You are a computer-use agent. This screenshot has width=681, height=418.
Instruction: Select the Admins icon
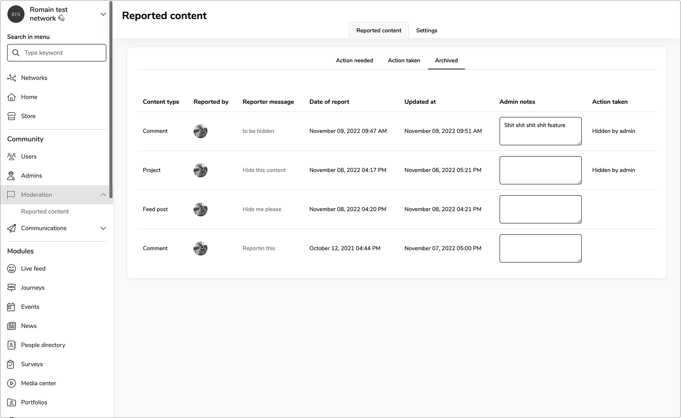(11, 175)
